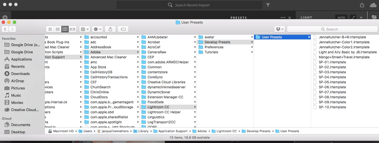Click Lightroom share export icon
The image size is (379, 143).
tap(362, 5)
